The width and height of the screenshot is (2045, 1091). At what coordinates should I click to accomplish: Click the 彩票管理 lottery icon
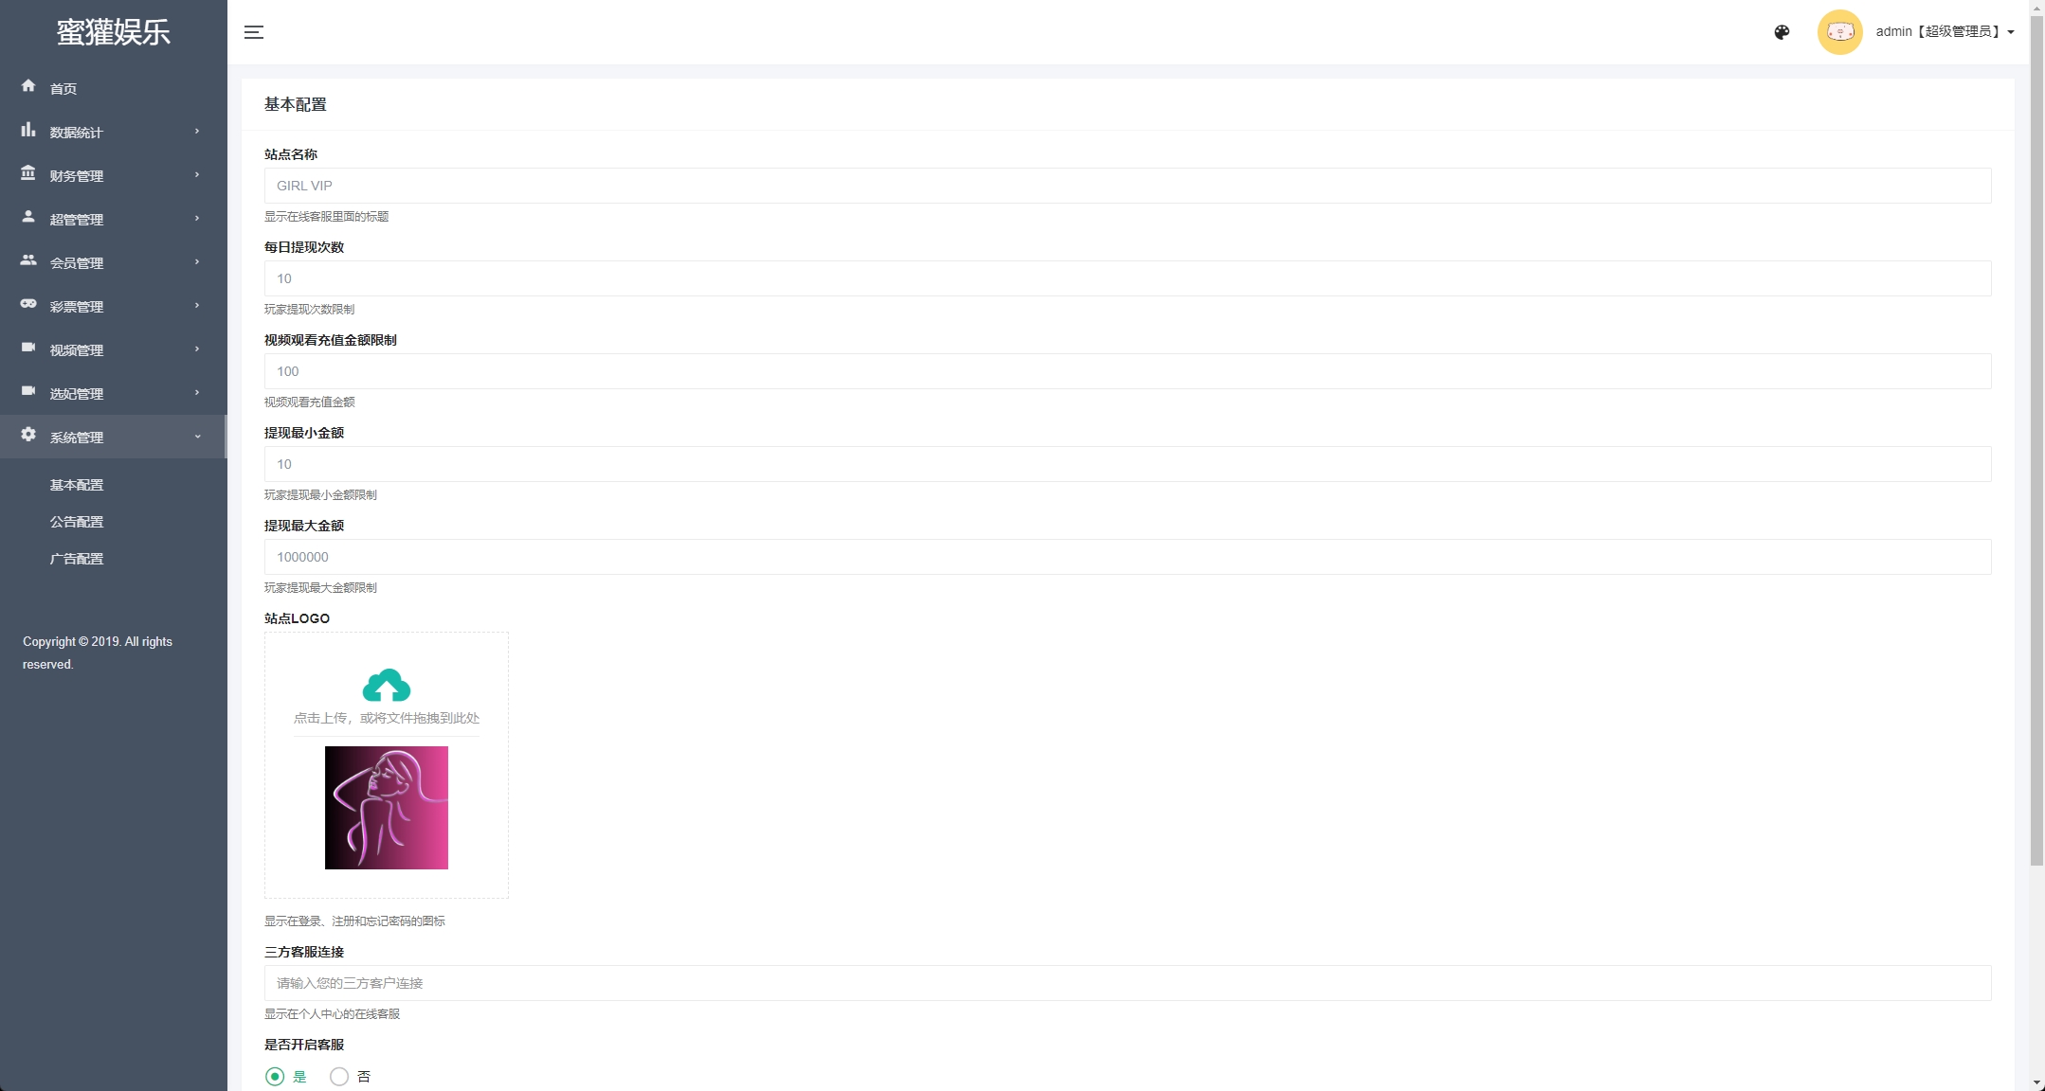pyautogui.click(x=27, y=304)
